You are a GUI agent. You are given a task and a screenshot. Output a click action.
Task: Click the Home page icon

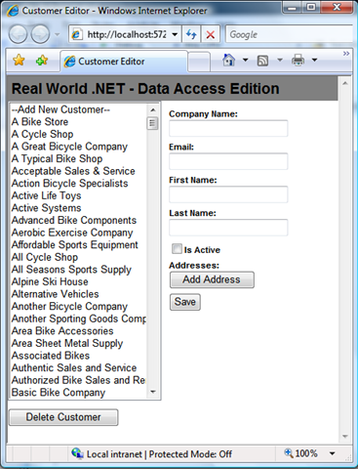(x=228, y=60)
